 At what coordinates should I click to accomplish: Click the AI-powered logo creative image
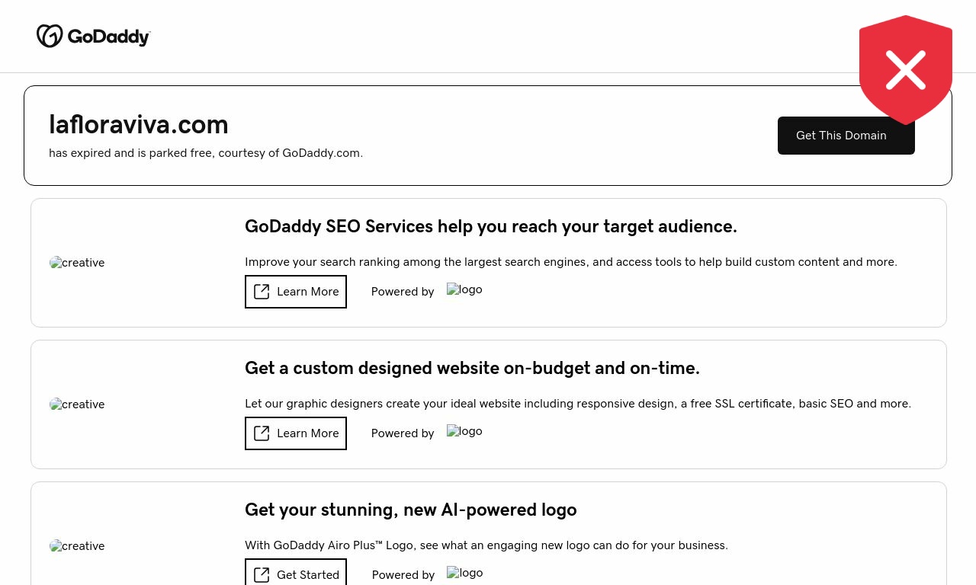(x=77, y=546)
